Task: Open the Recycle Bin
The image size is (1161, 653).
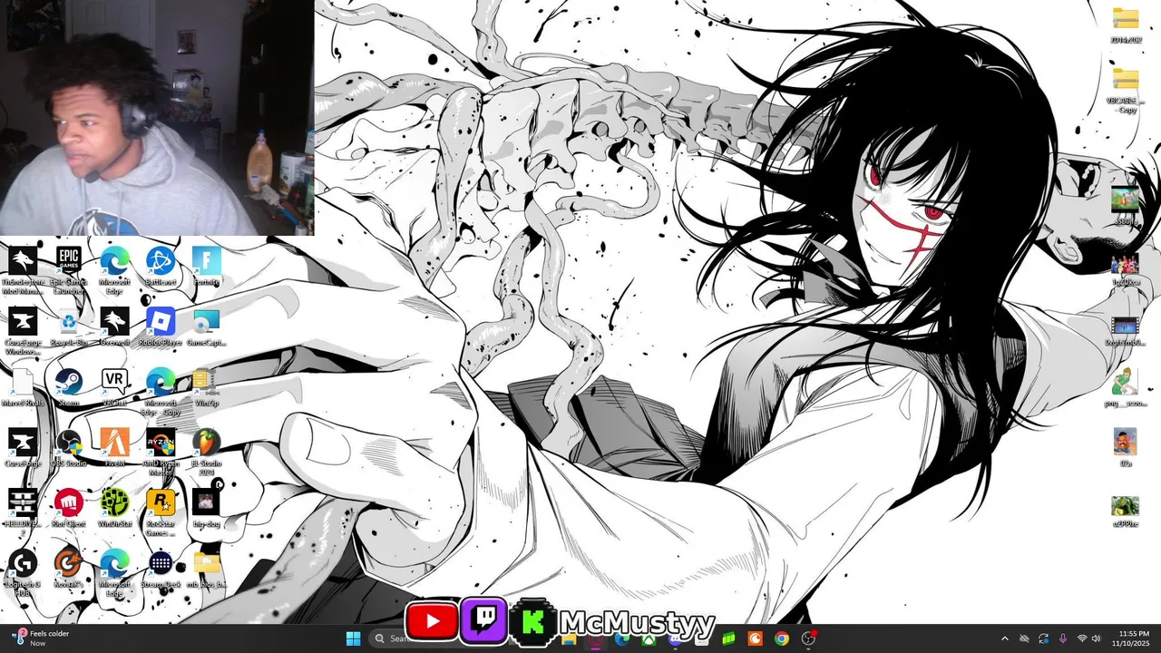Action: pos(69,327)
